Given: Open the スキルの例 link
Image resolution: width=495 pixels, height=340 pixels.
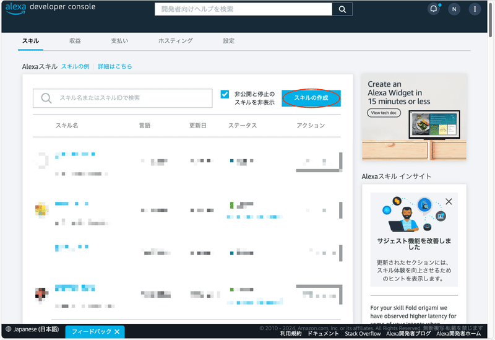Looking at the screenshot, I should point(75,66).
